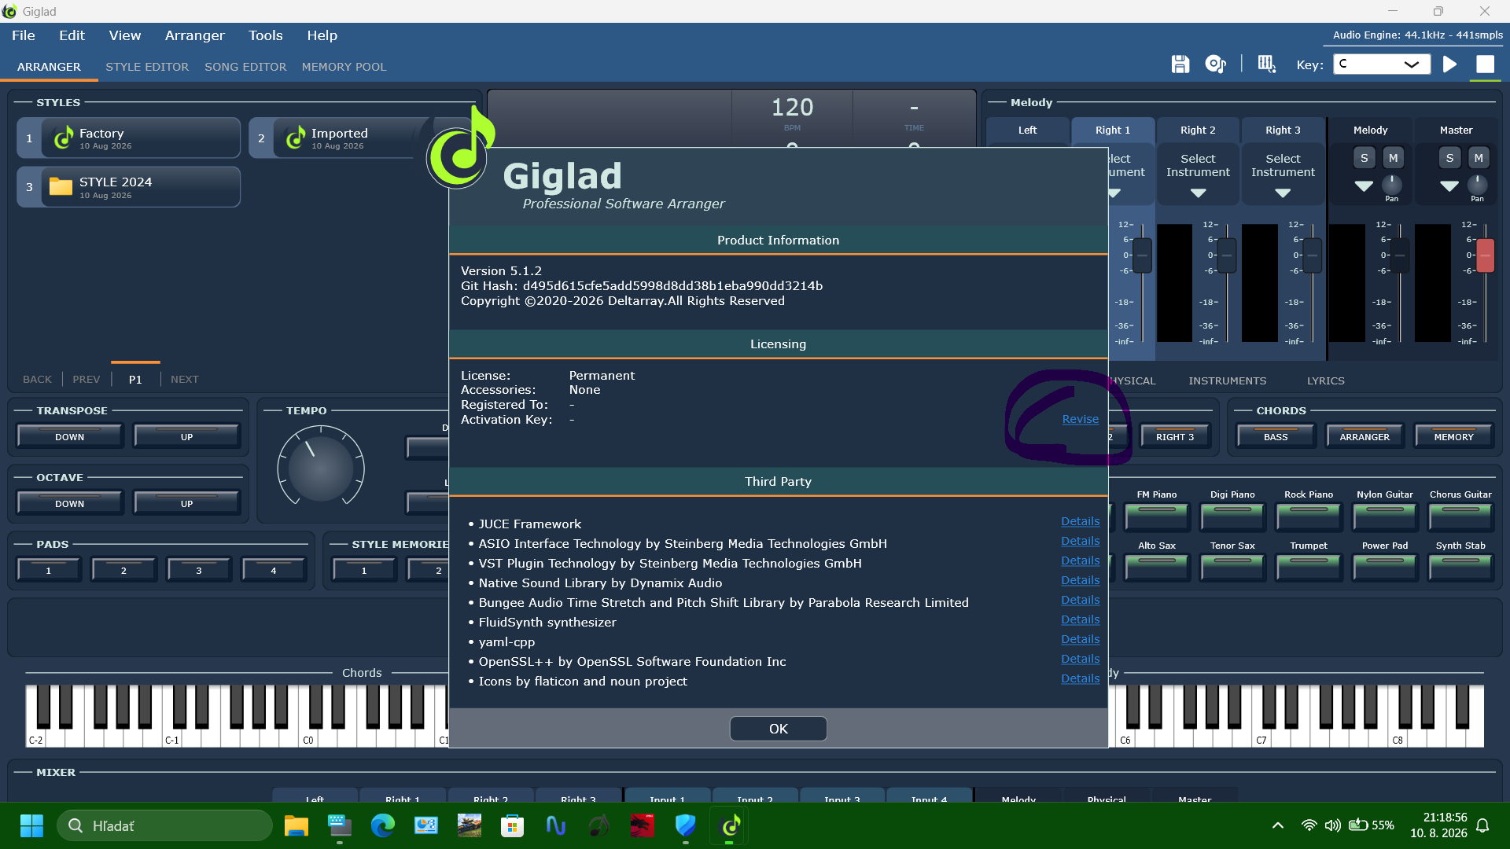
Task: Open Right 2 Select Instrument dropdown
Action: (1198, 175)
